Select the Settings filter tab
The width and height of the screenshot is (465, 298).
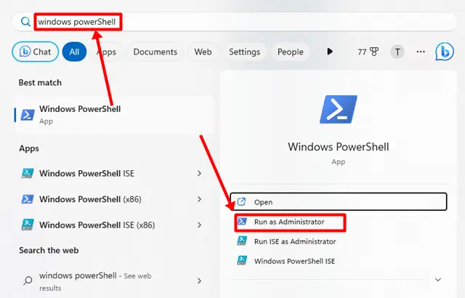(244, 52)
